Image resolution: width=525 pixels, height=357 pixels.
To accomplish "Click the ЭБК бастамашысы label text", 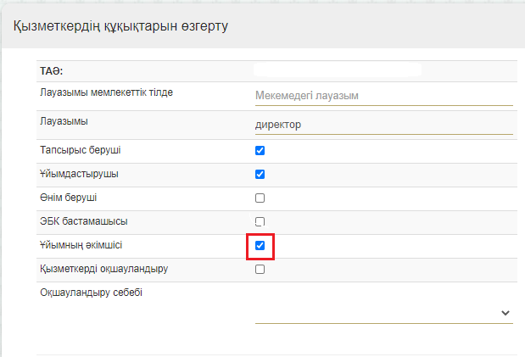I will click(x=83, y=221).
